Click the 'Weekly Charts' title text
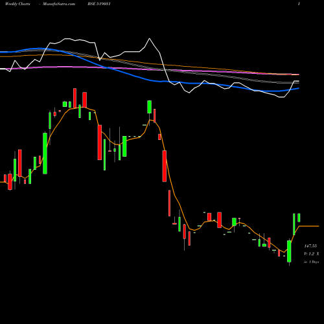This screenshot has height=324, width=324. (x=17, y=4)
